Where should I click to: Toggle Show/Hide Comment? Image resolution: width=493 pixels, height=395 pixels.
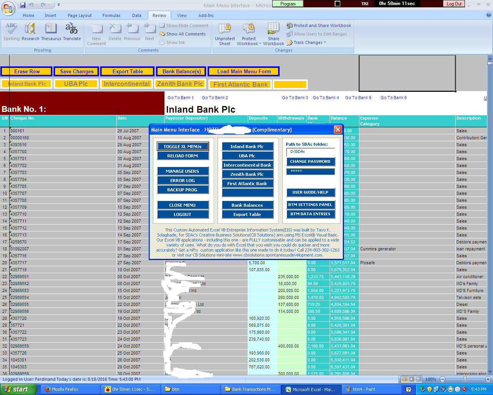pos(184,25)
